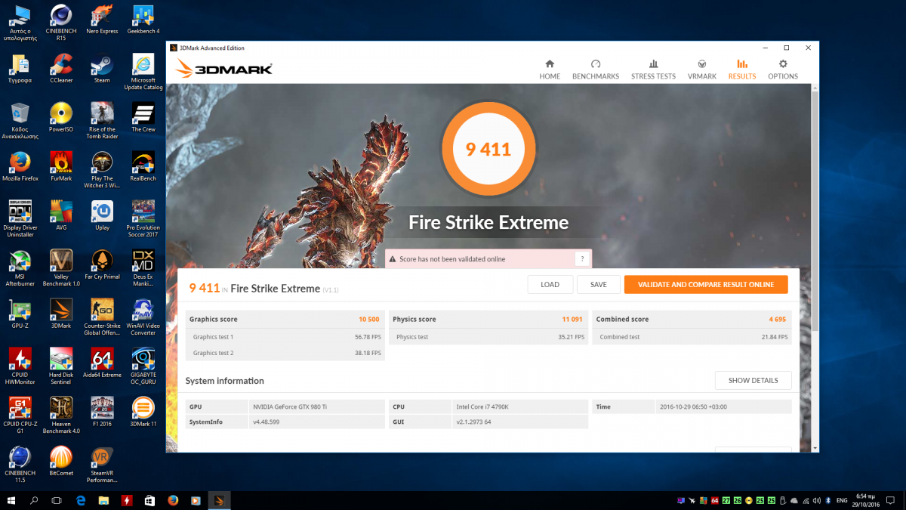
Task: Launch Rise of the Tomb Raider
Action: click(102, 121)
